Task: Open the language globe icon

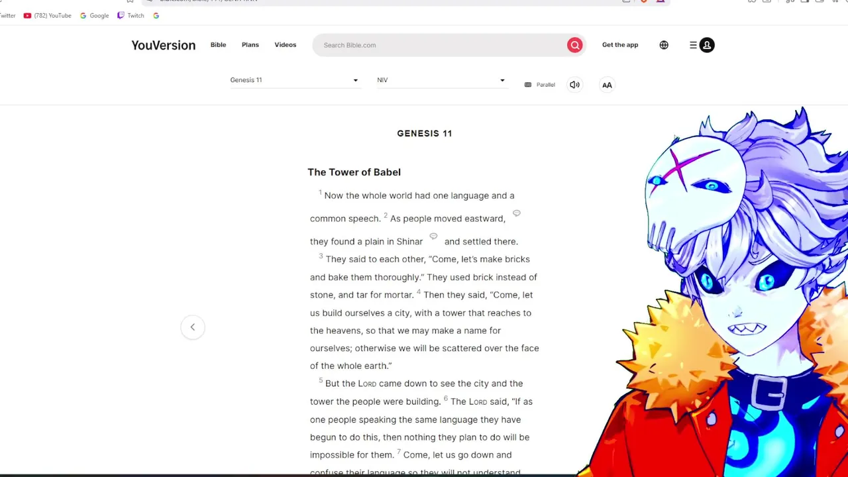Action: 664,45
